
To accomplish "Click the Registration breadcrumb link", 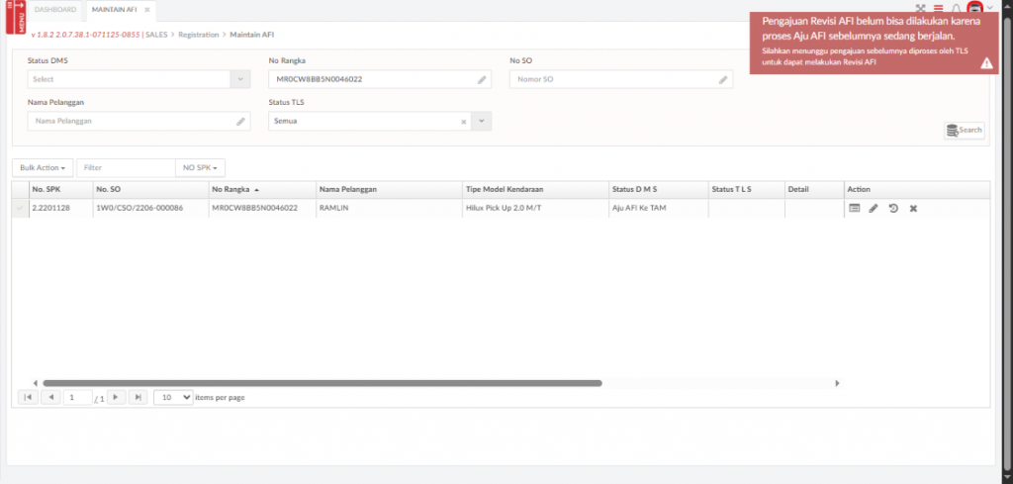I will tap(199, 35).
